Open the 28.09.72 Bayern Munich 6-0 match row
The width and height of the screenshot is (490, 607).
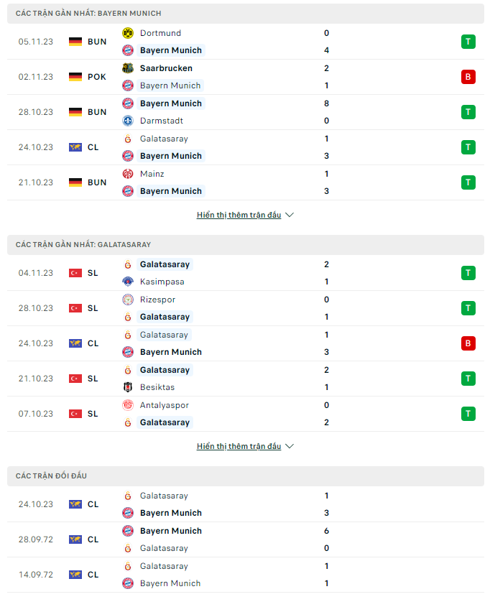[246, 539]
